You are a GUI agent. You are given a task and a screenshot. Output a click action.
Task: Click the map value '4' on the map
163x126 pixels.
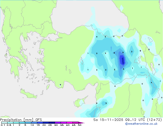point(151,83)
